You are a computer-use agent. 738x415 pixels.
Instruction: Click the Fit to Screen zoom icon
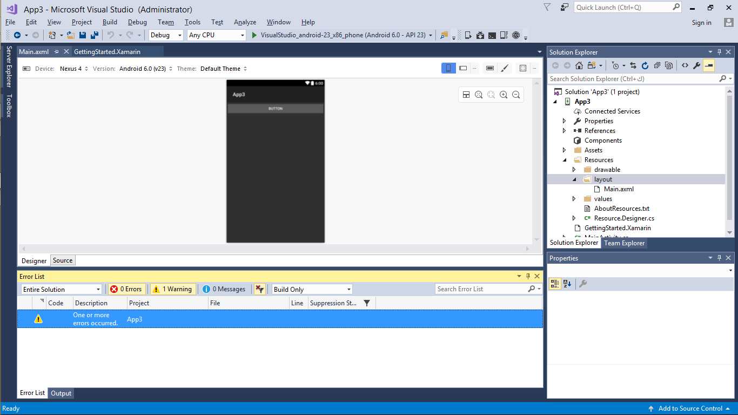pyautogui.click(x=478, y=94)
